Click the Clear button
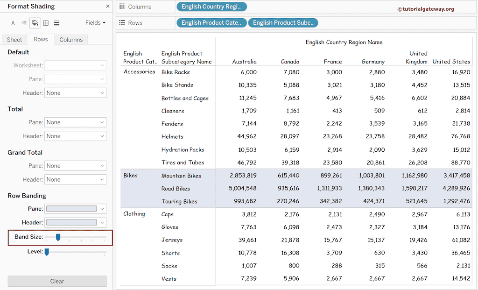This screenshot has width=478, height=290. tap(57, 281)
